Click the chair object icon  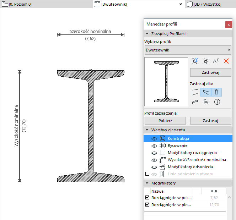pyautogui.click(x=206, y=102)
